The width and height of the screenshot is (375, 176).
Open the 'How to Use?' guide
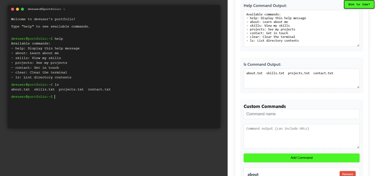pos(359,4)
